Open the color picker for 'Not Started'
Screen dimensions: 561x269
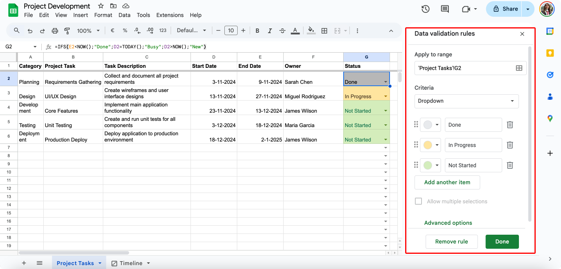[x=430, y=165]
